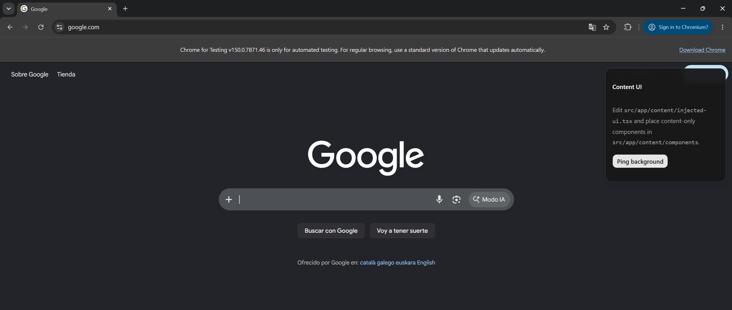This screenshot has width=732, height=310.
Task: Start voice search with microphone icon
Action: tap(439, 200)
